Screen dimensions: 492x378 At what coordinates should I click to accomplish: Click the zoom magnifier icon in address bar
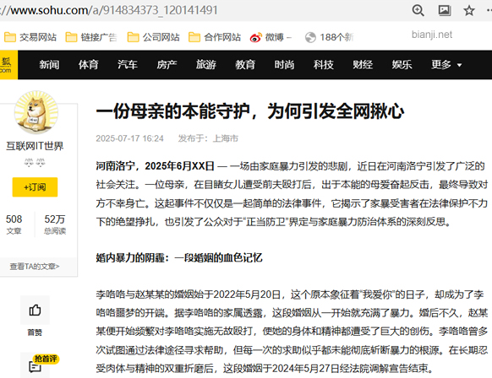418,10
